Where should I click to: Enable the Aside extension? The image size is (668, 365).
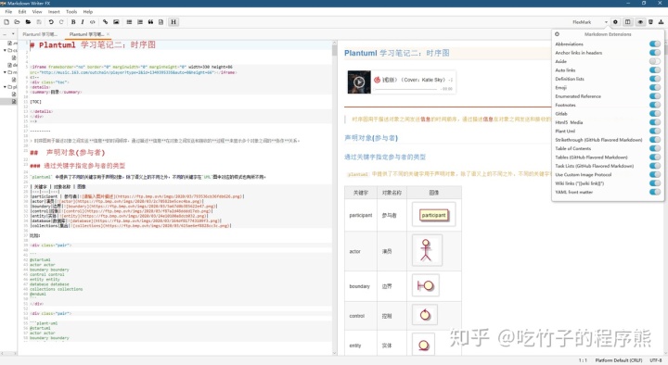point(654,61)
